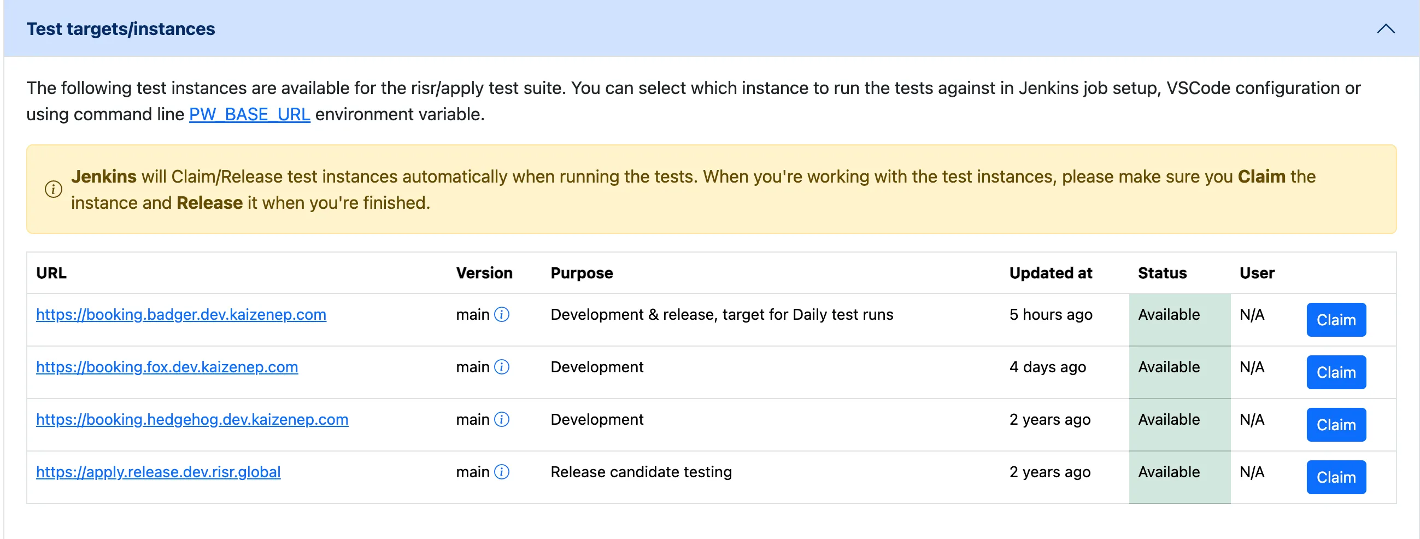Open the PW_BASE_URL link

(249, 114)
